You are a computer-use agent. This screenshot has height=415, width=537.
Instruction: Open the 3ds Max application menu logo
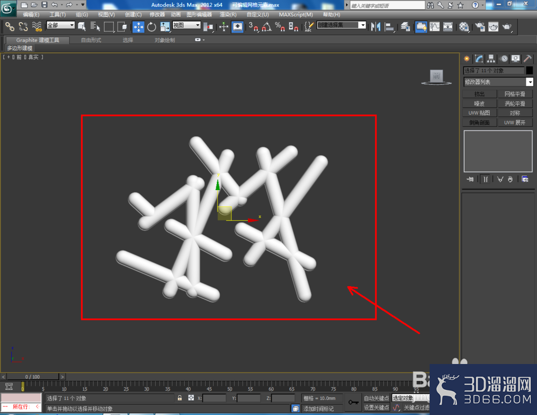pyautogui.click(x=7, y=8)
